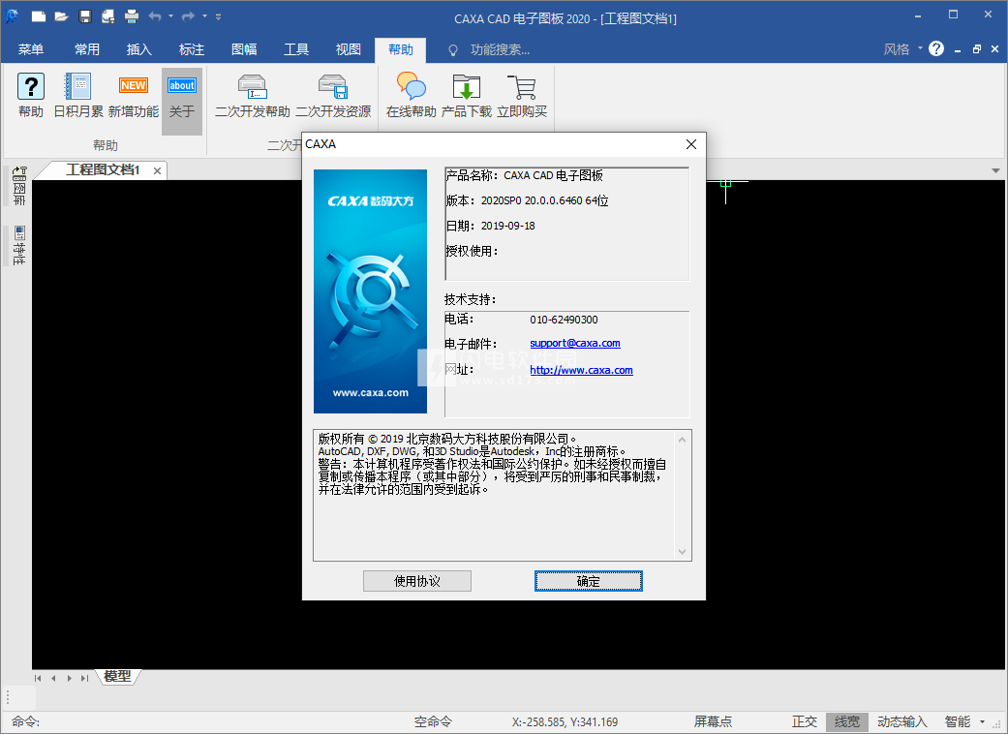Screen dimensions: 1008x734
Task: Open the http://www.caxa.com website link
Action: pos(581,370)
